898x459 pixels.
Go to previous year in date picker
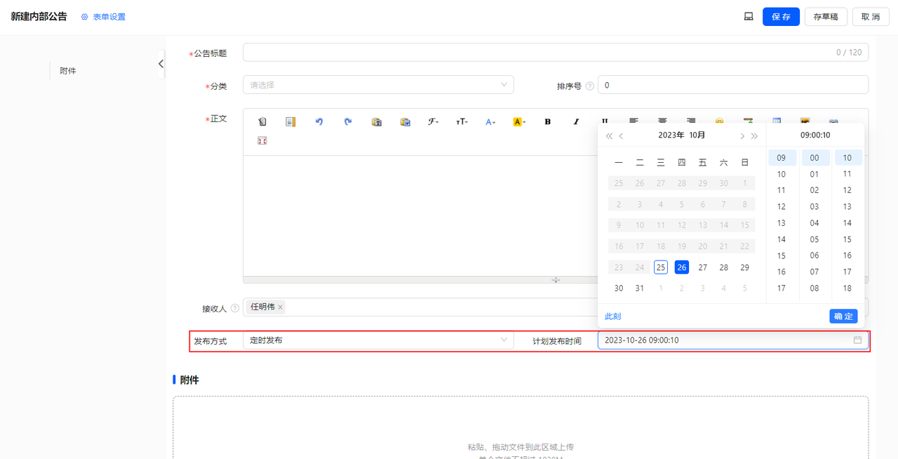pos(609,135)
